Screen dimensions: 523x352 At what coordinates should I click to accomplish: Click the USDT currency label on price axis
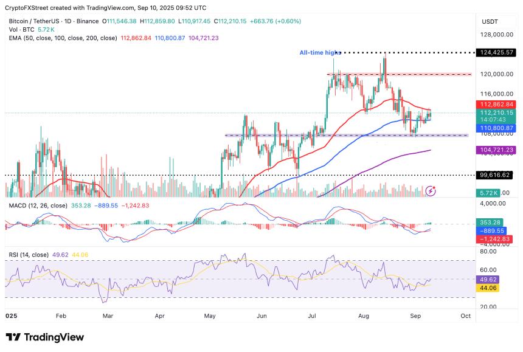coord(490,21)
